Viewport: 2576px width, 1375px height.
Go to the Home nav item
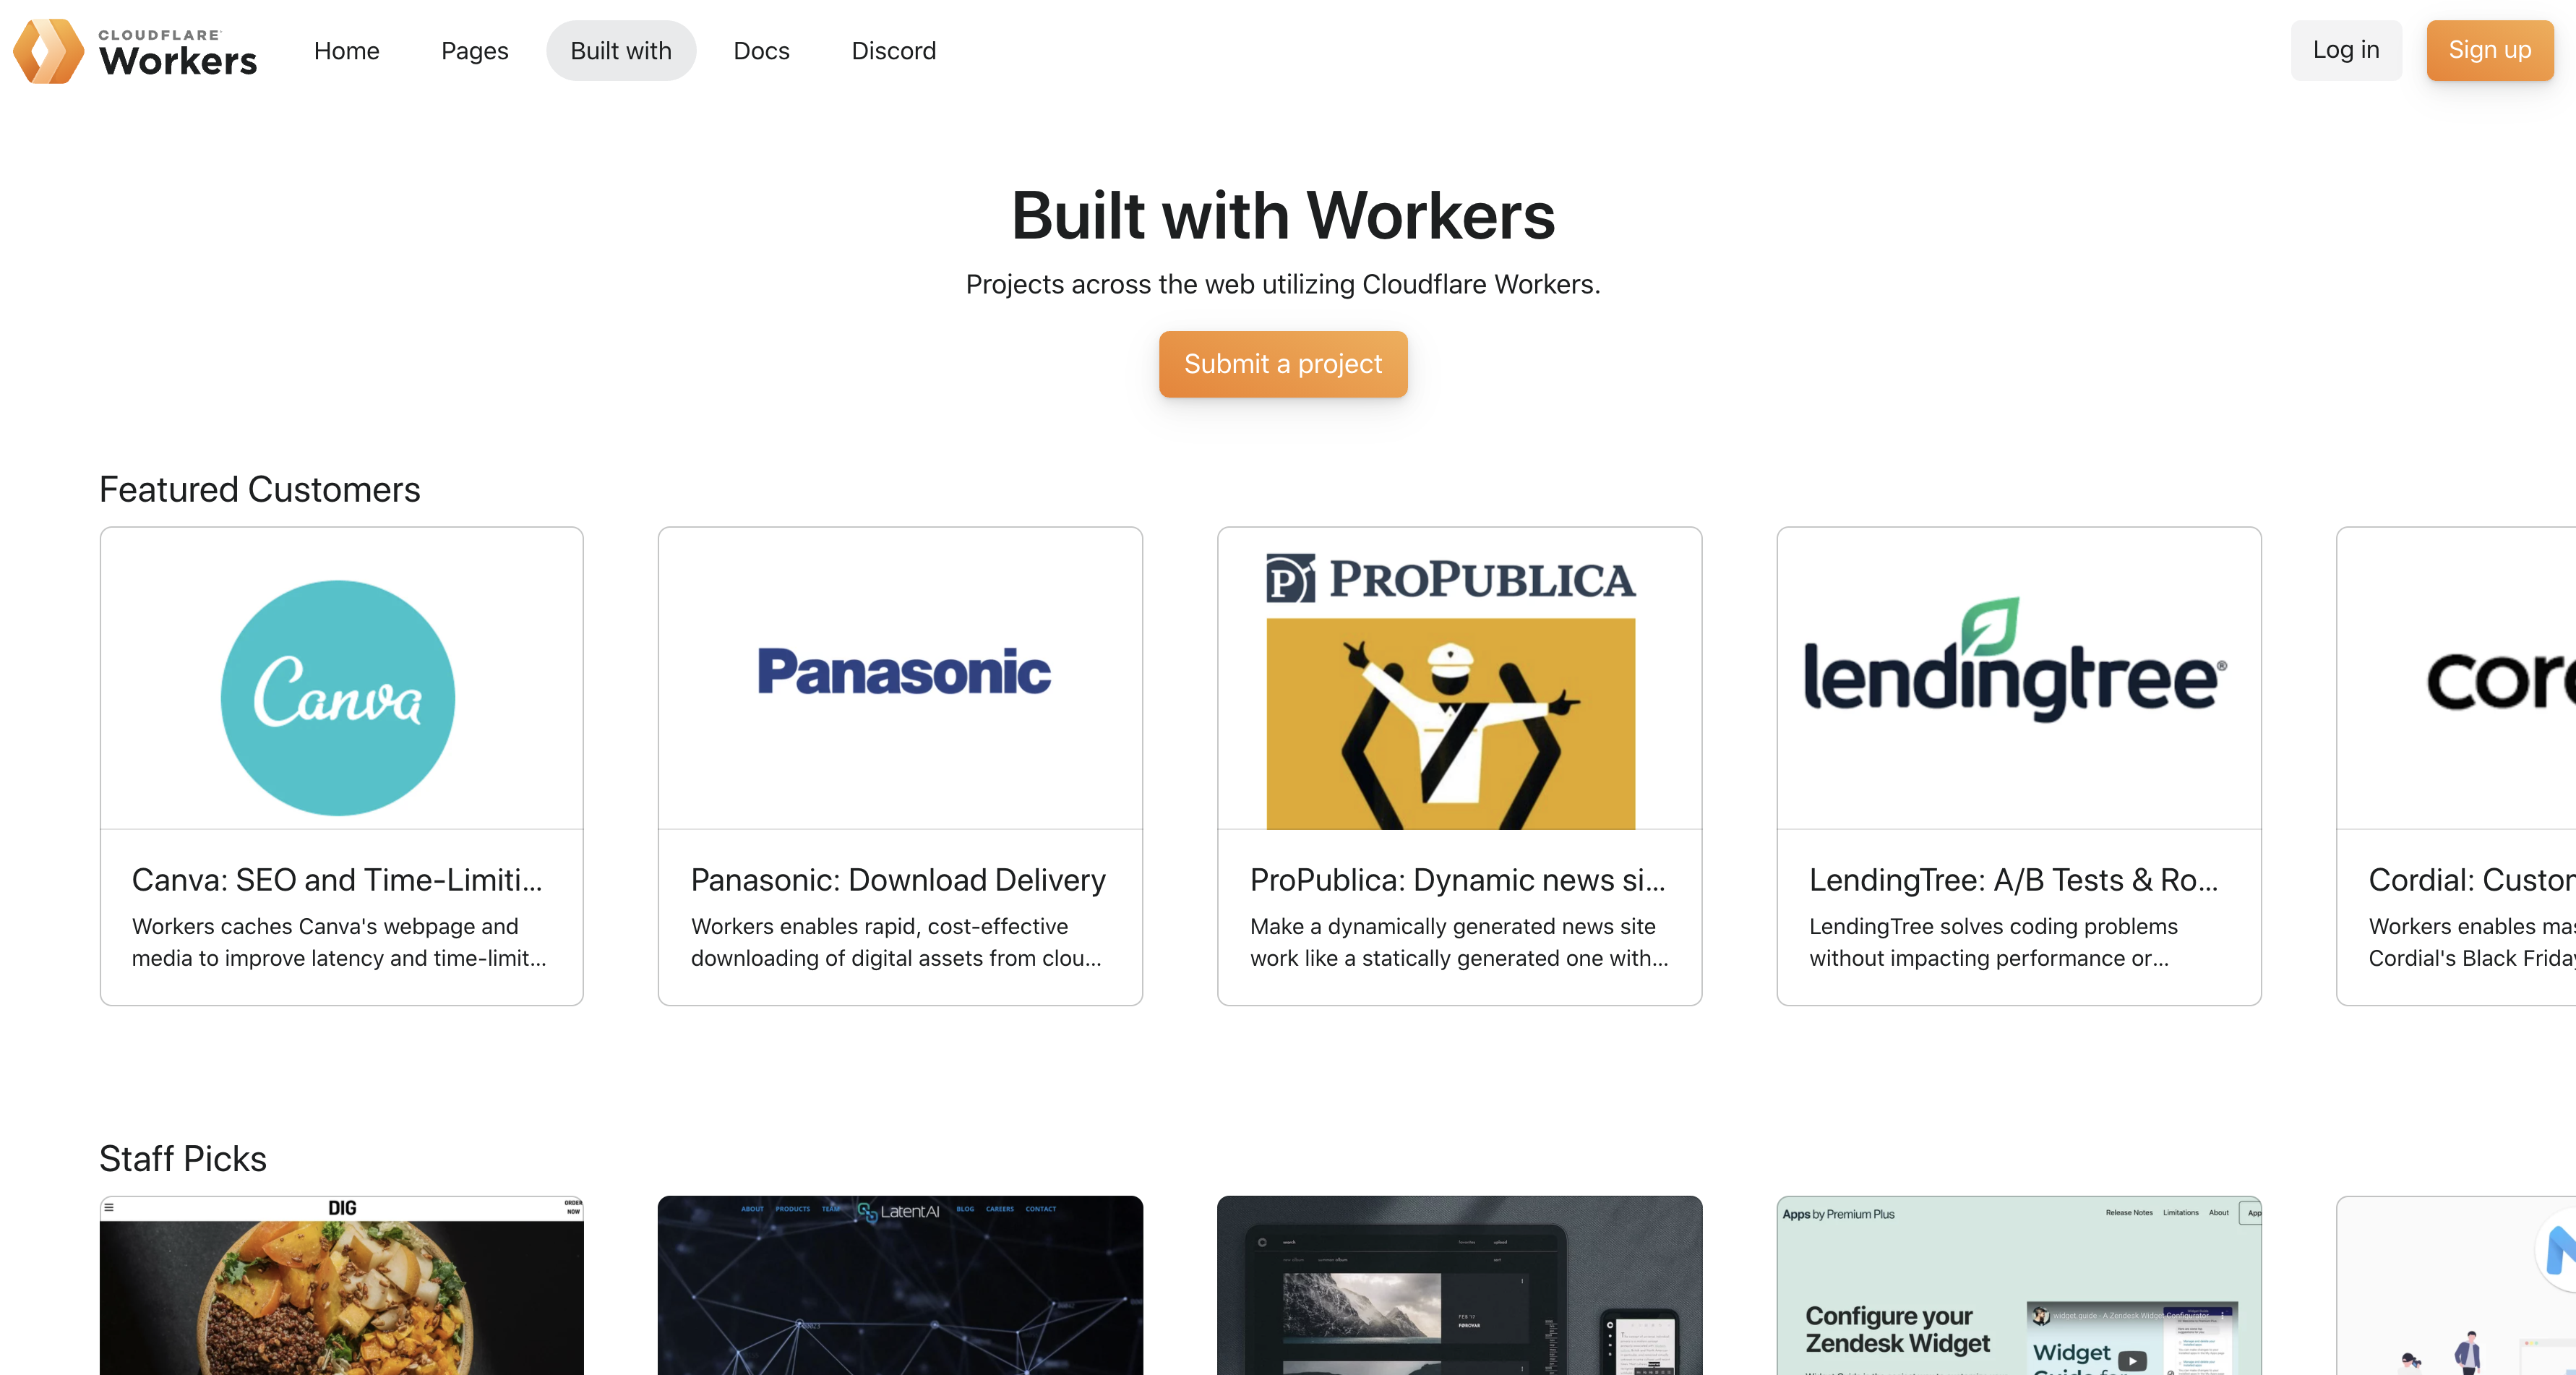(346, 51)
